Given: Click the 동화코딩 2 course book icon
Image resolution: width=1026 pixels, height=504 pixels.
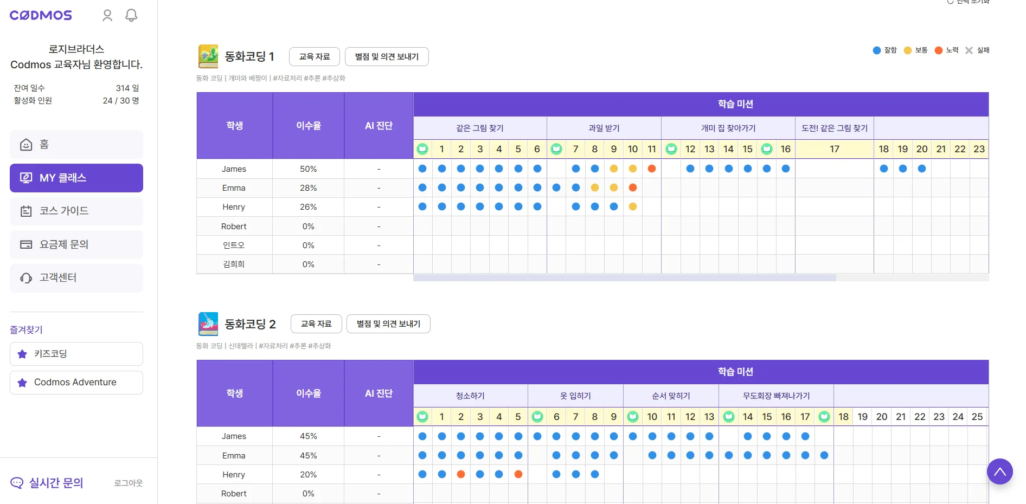Looking at the screenshot, I should point(208,324).
